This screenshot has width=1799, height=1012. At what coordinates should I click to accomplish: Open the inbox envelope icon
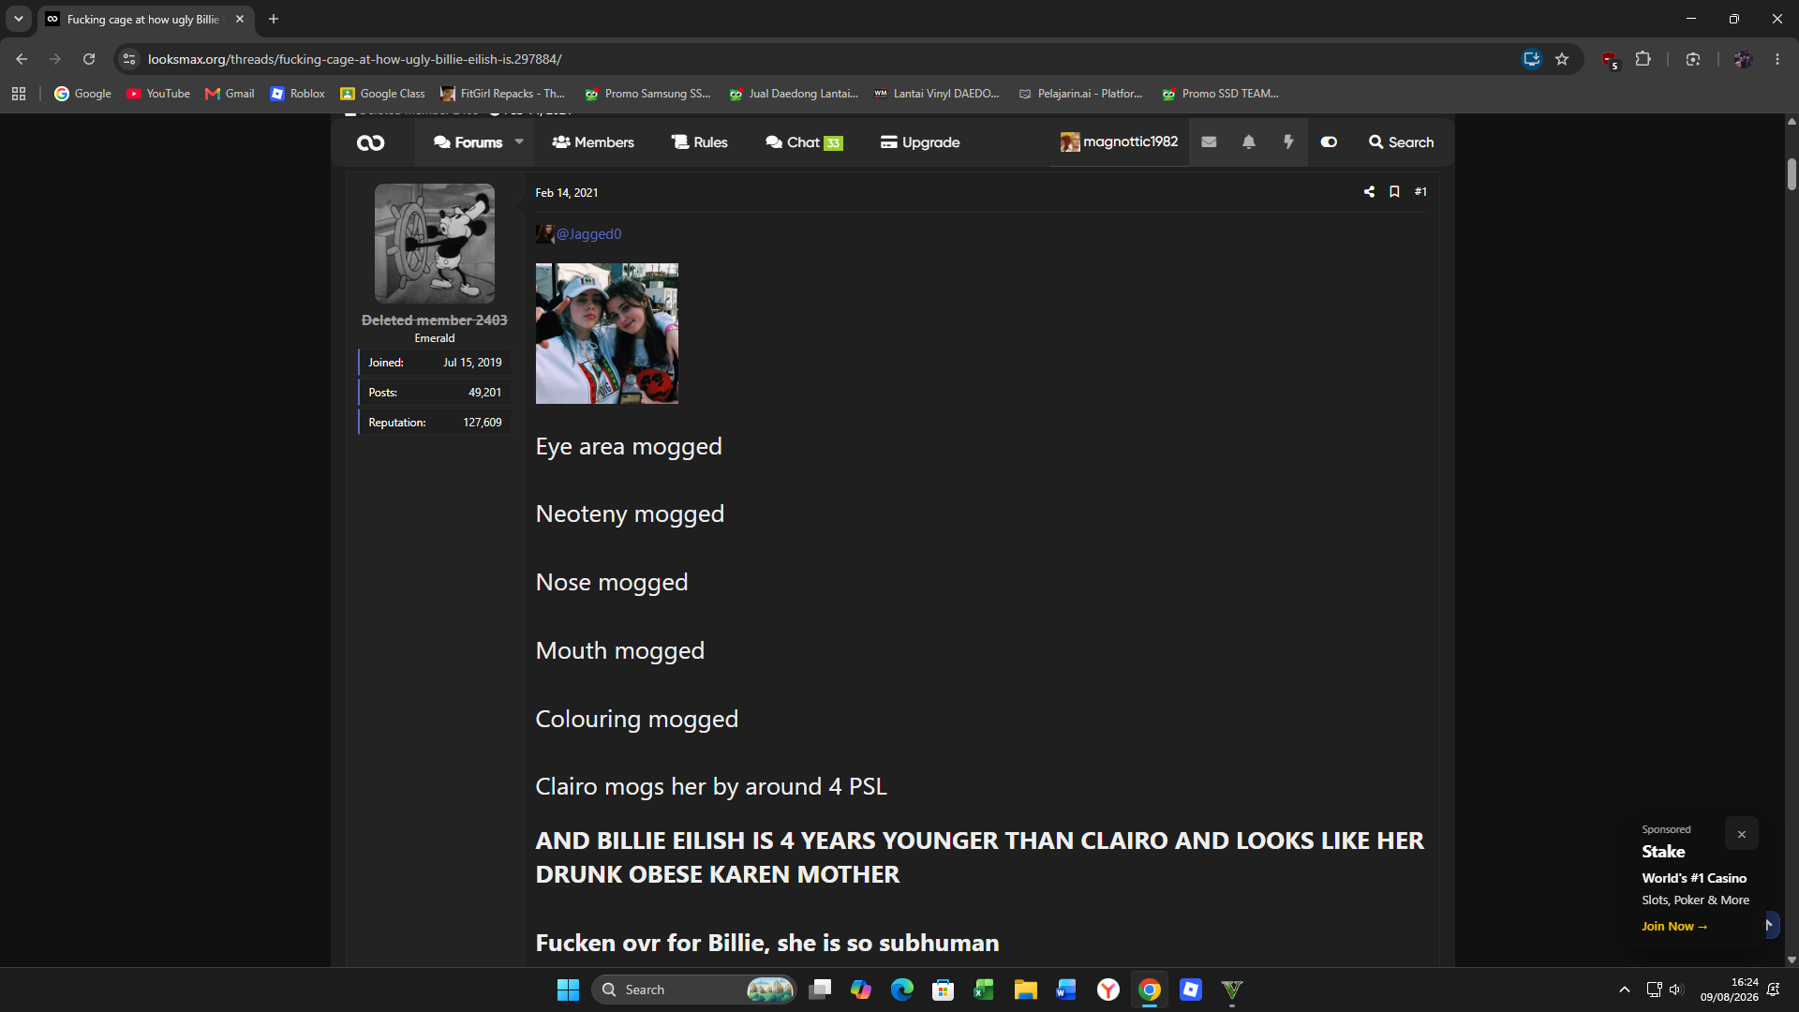tap(1209, 142)
